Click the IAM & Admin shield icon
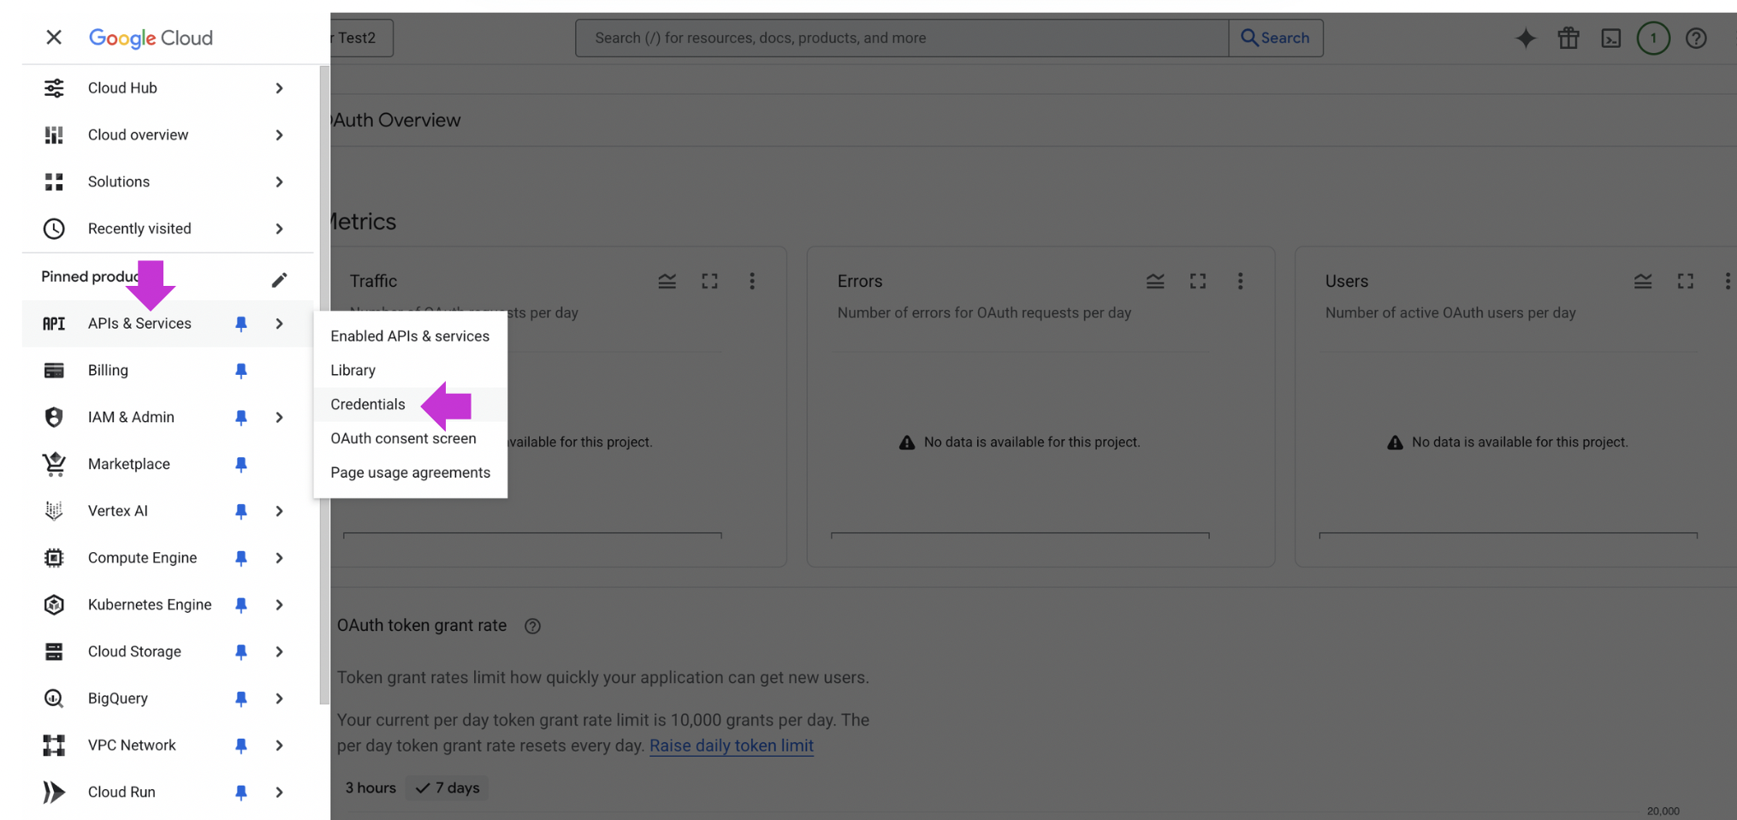This screenshot has height=820, width=1737. 54,417
